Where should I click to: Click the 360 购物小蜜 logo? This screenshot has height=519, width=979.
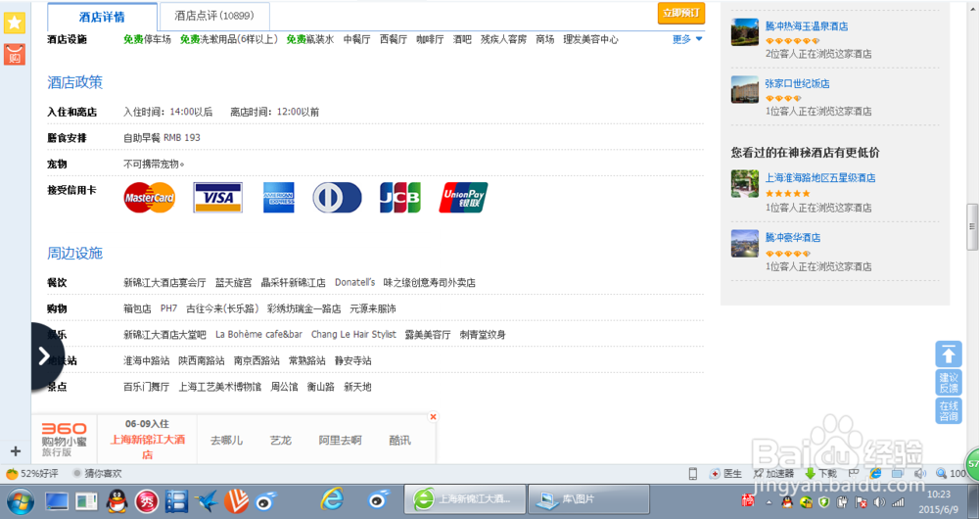point(64,439)
